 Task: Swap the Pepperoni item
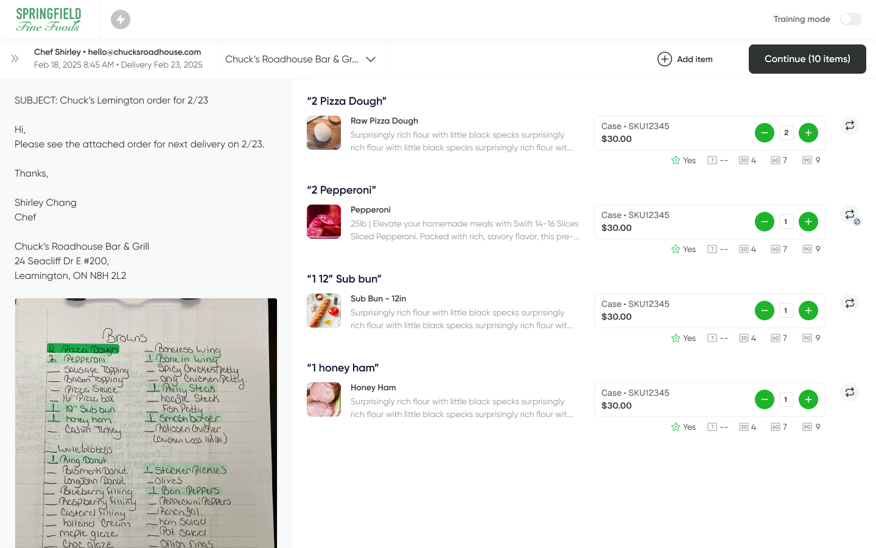[850, 214]
